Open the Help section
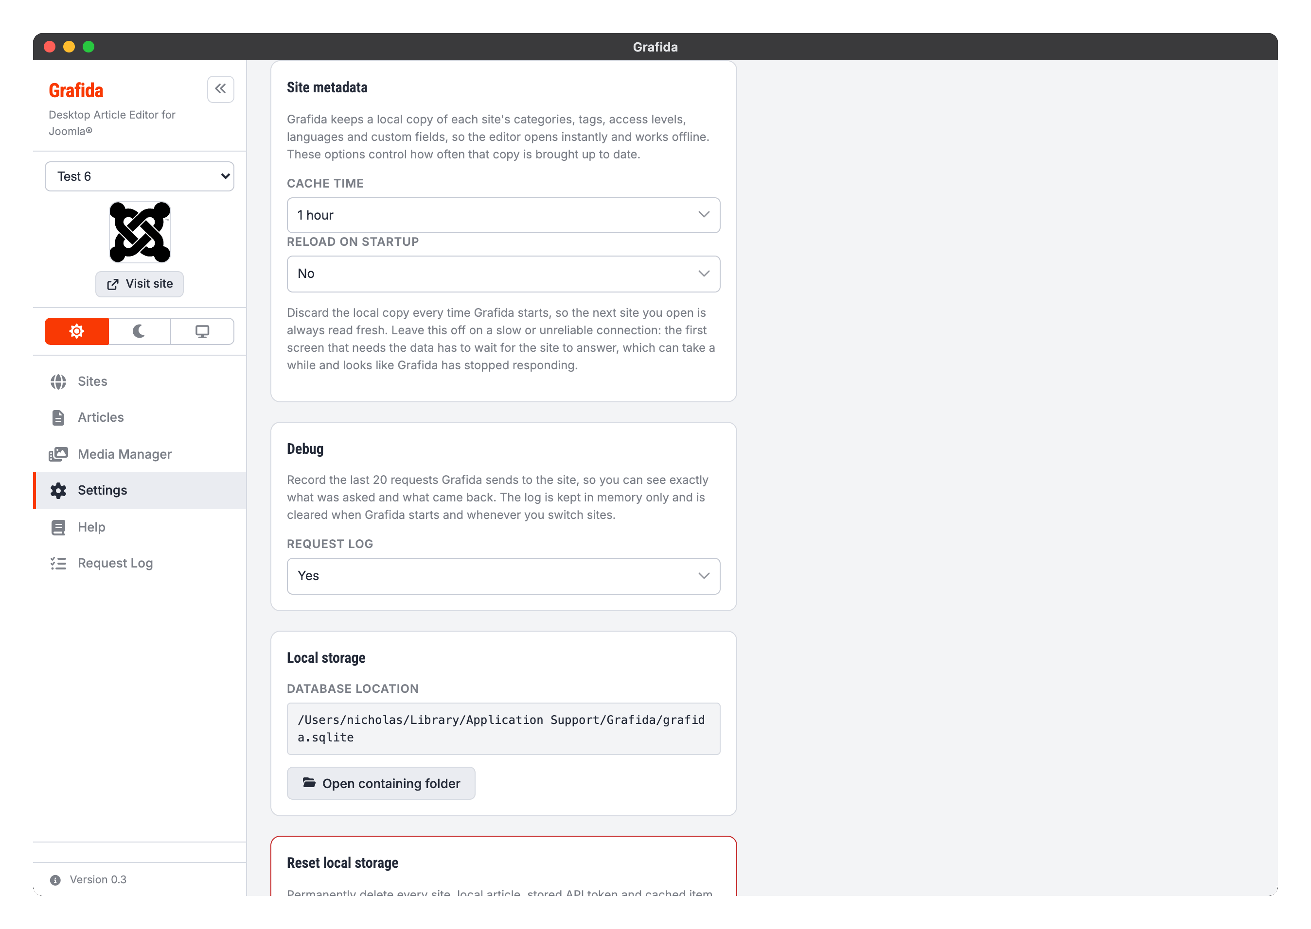Screen dimensions: 1311x929 pyautogui.click(x=140, y=527)
